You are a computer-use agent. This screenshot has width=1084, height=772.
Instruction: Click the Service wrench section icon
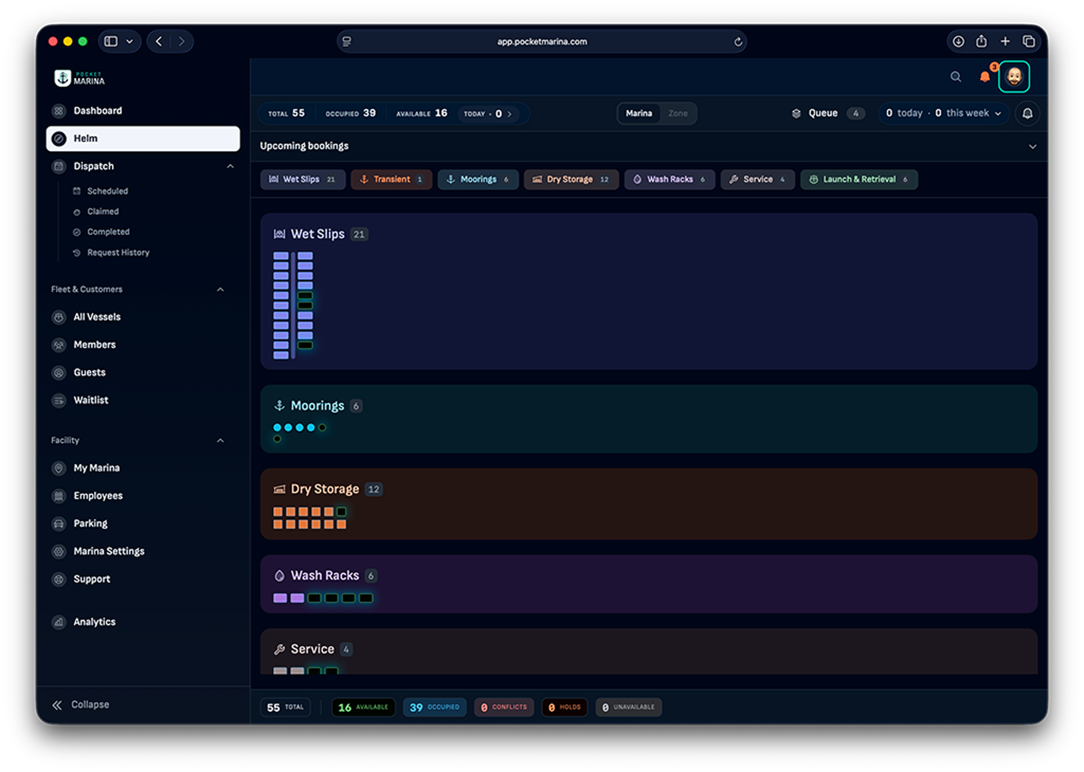279,649
